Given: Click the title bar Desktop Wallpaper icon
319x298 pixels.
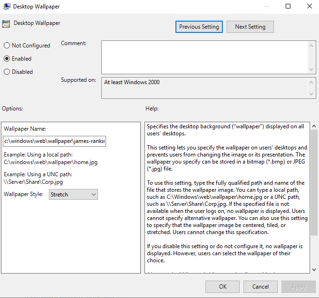Looking at the screenshot, I should tap(7, 7).
